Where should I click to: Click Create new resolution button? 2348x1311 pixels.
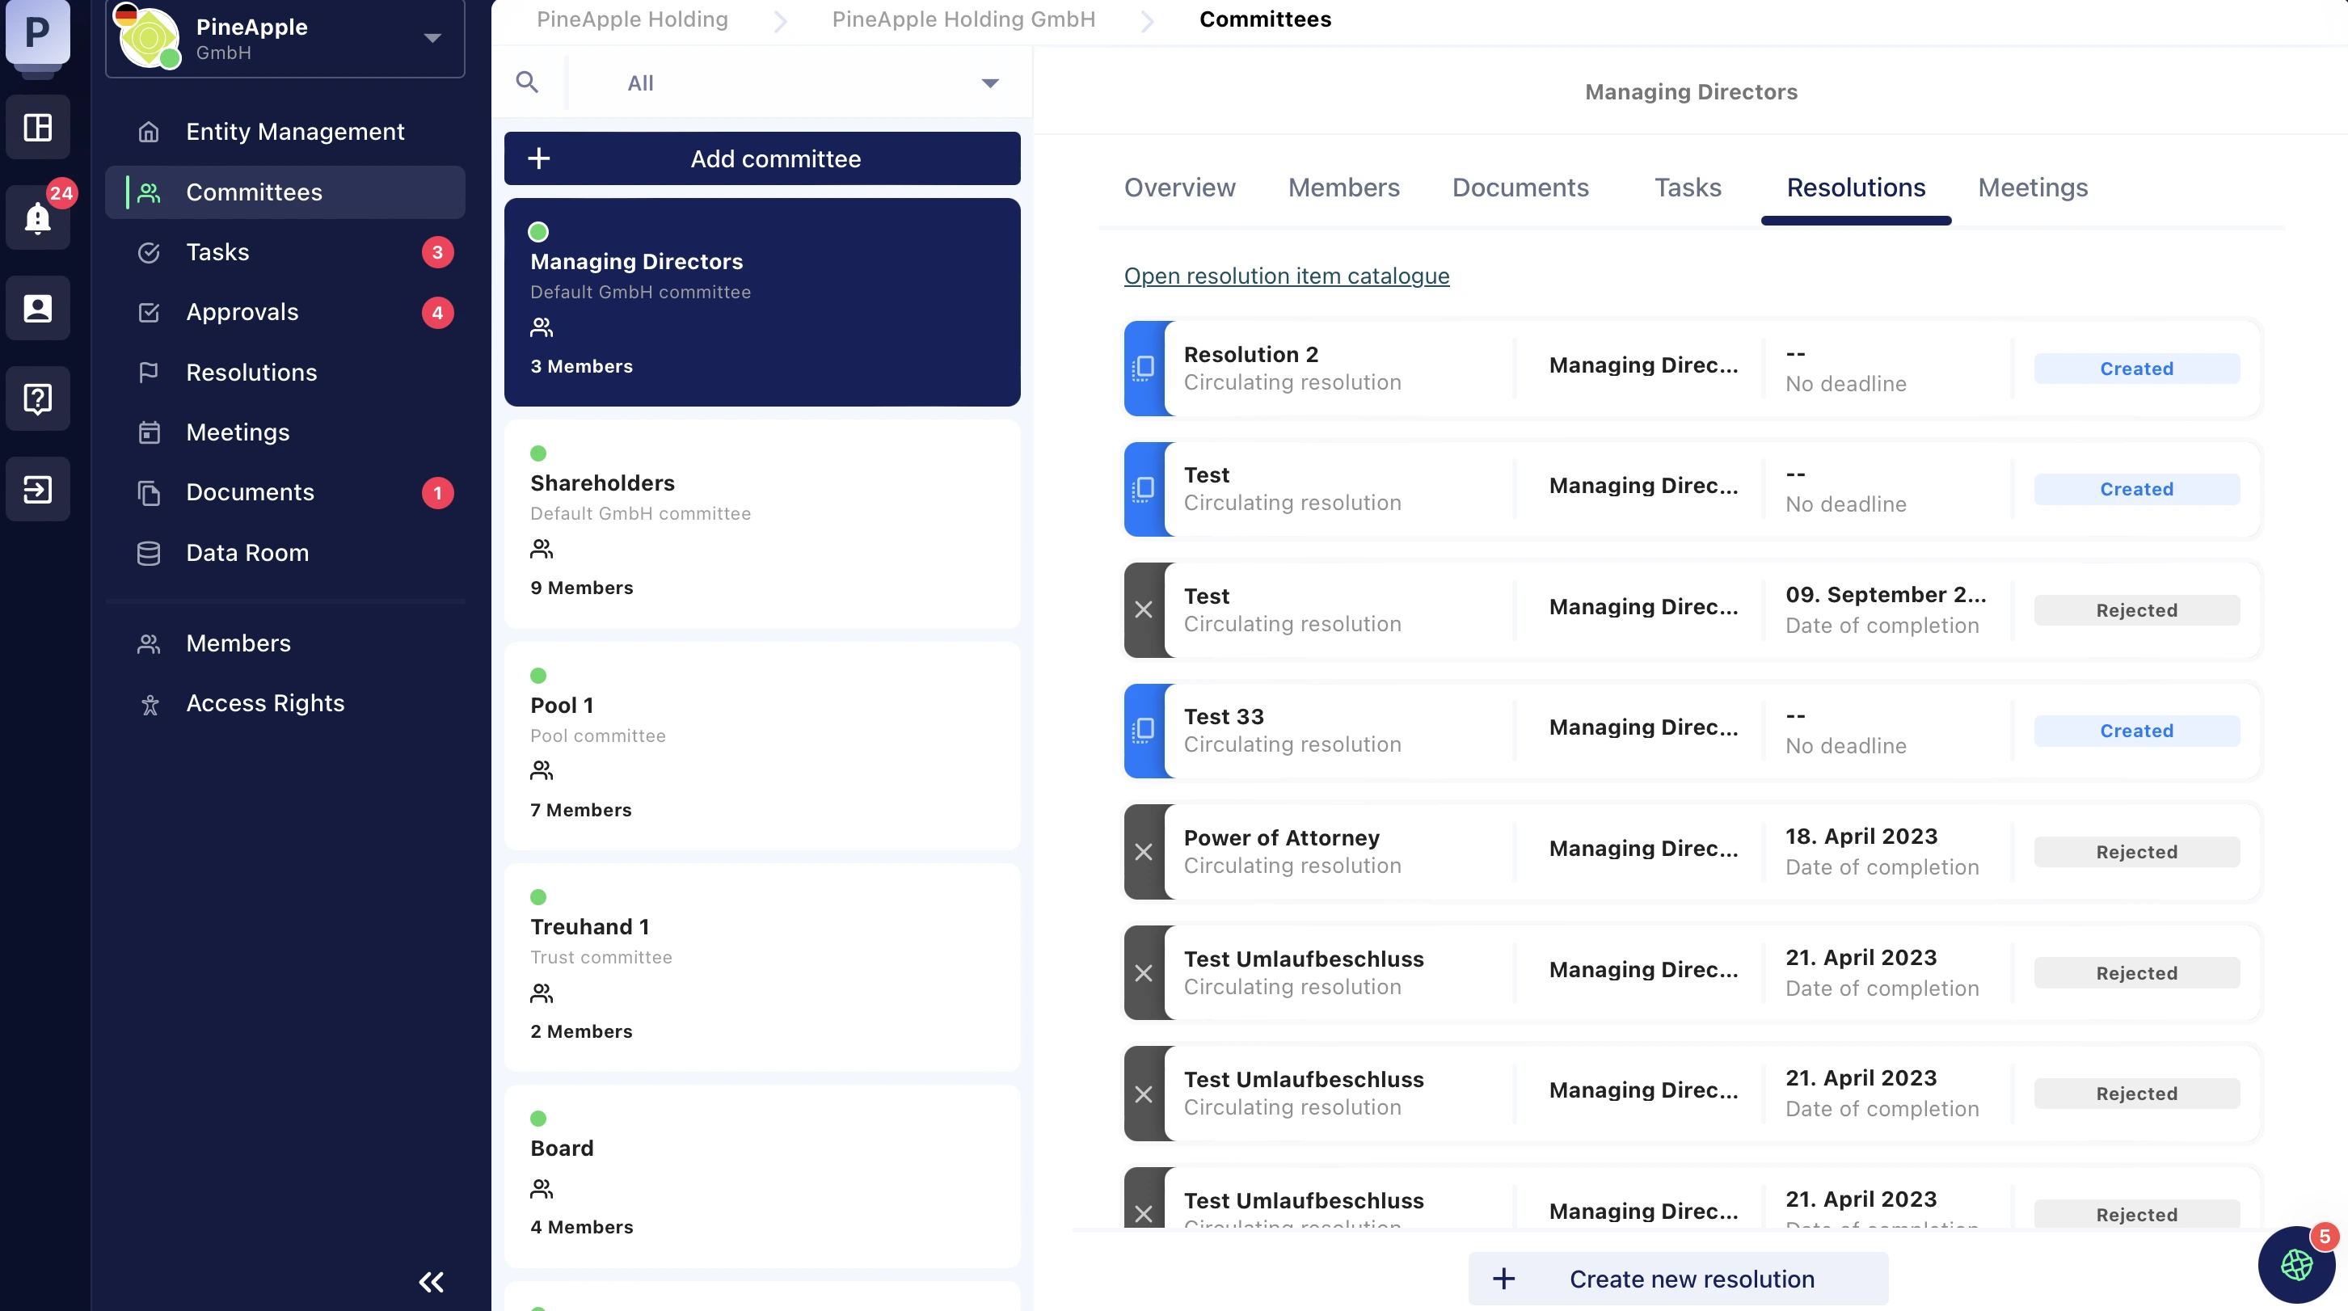coord(1678,1279)
